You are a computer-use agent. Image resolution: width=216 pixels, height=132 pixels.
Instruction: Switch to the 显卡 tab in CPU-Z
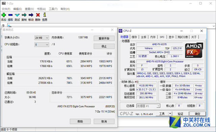tap(171, 37)
